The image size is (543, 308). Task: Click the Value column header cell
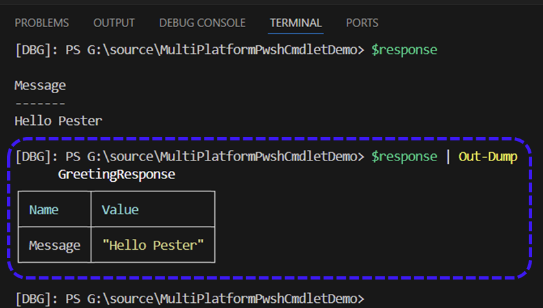120,210
